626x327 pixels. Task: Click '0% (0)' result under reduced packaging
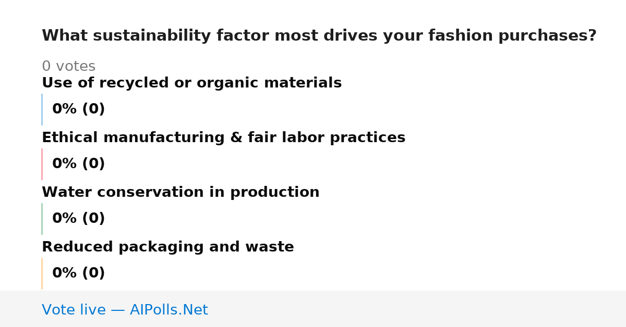tap(78, 273)
